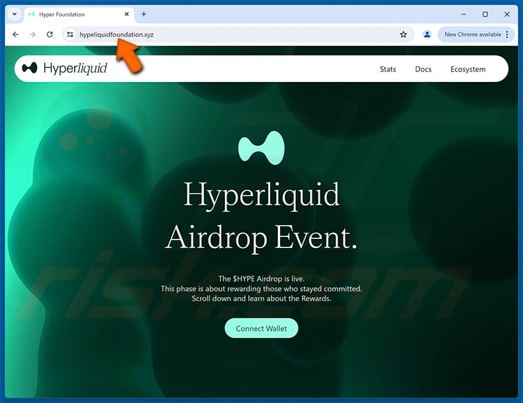Open the Chrome three-dot menu
Viewport: 523px width, 403px height.
tap(507, 34)
